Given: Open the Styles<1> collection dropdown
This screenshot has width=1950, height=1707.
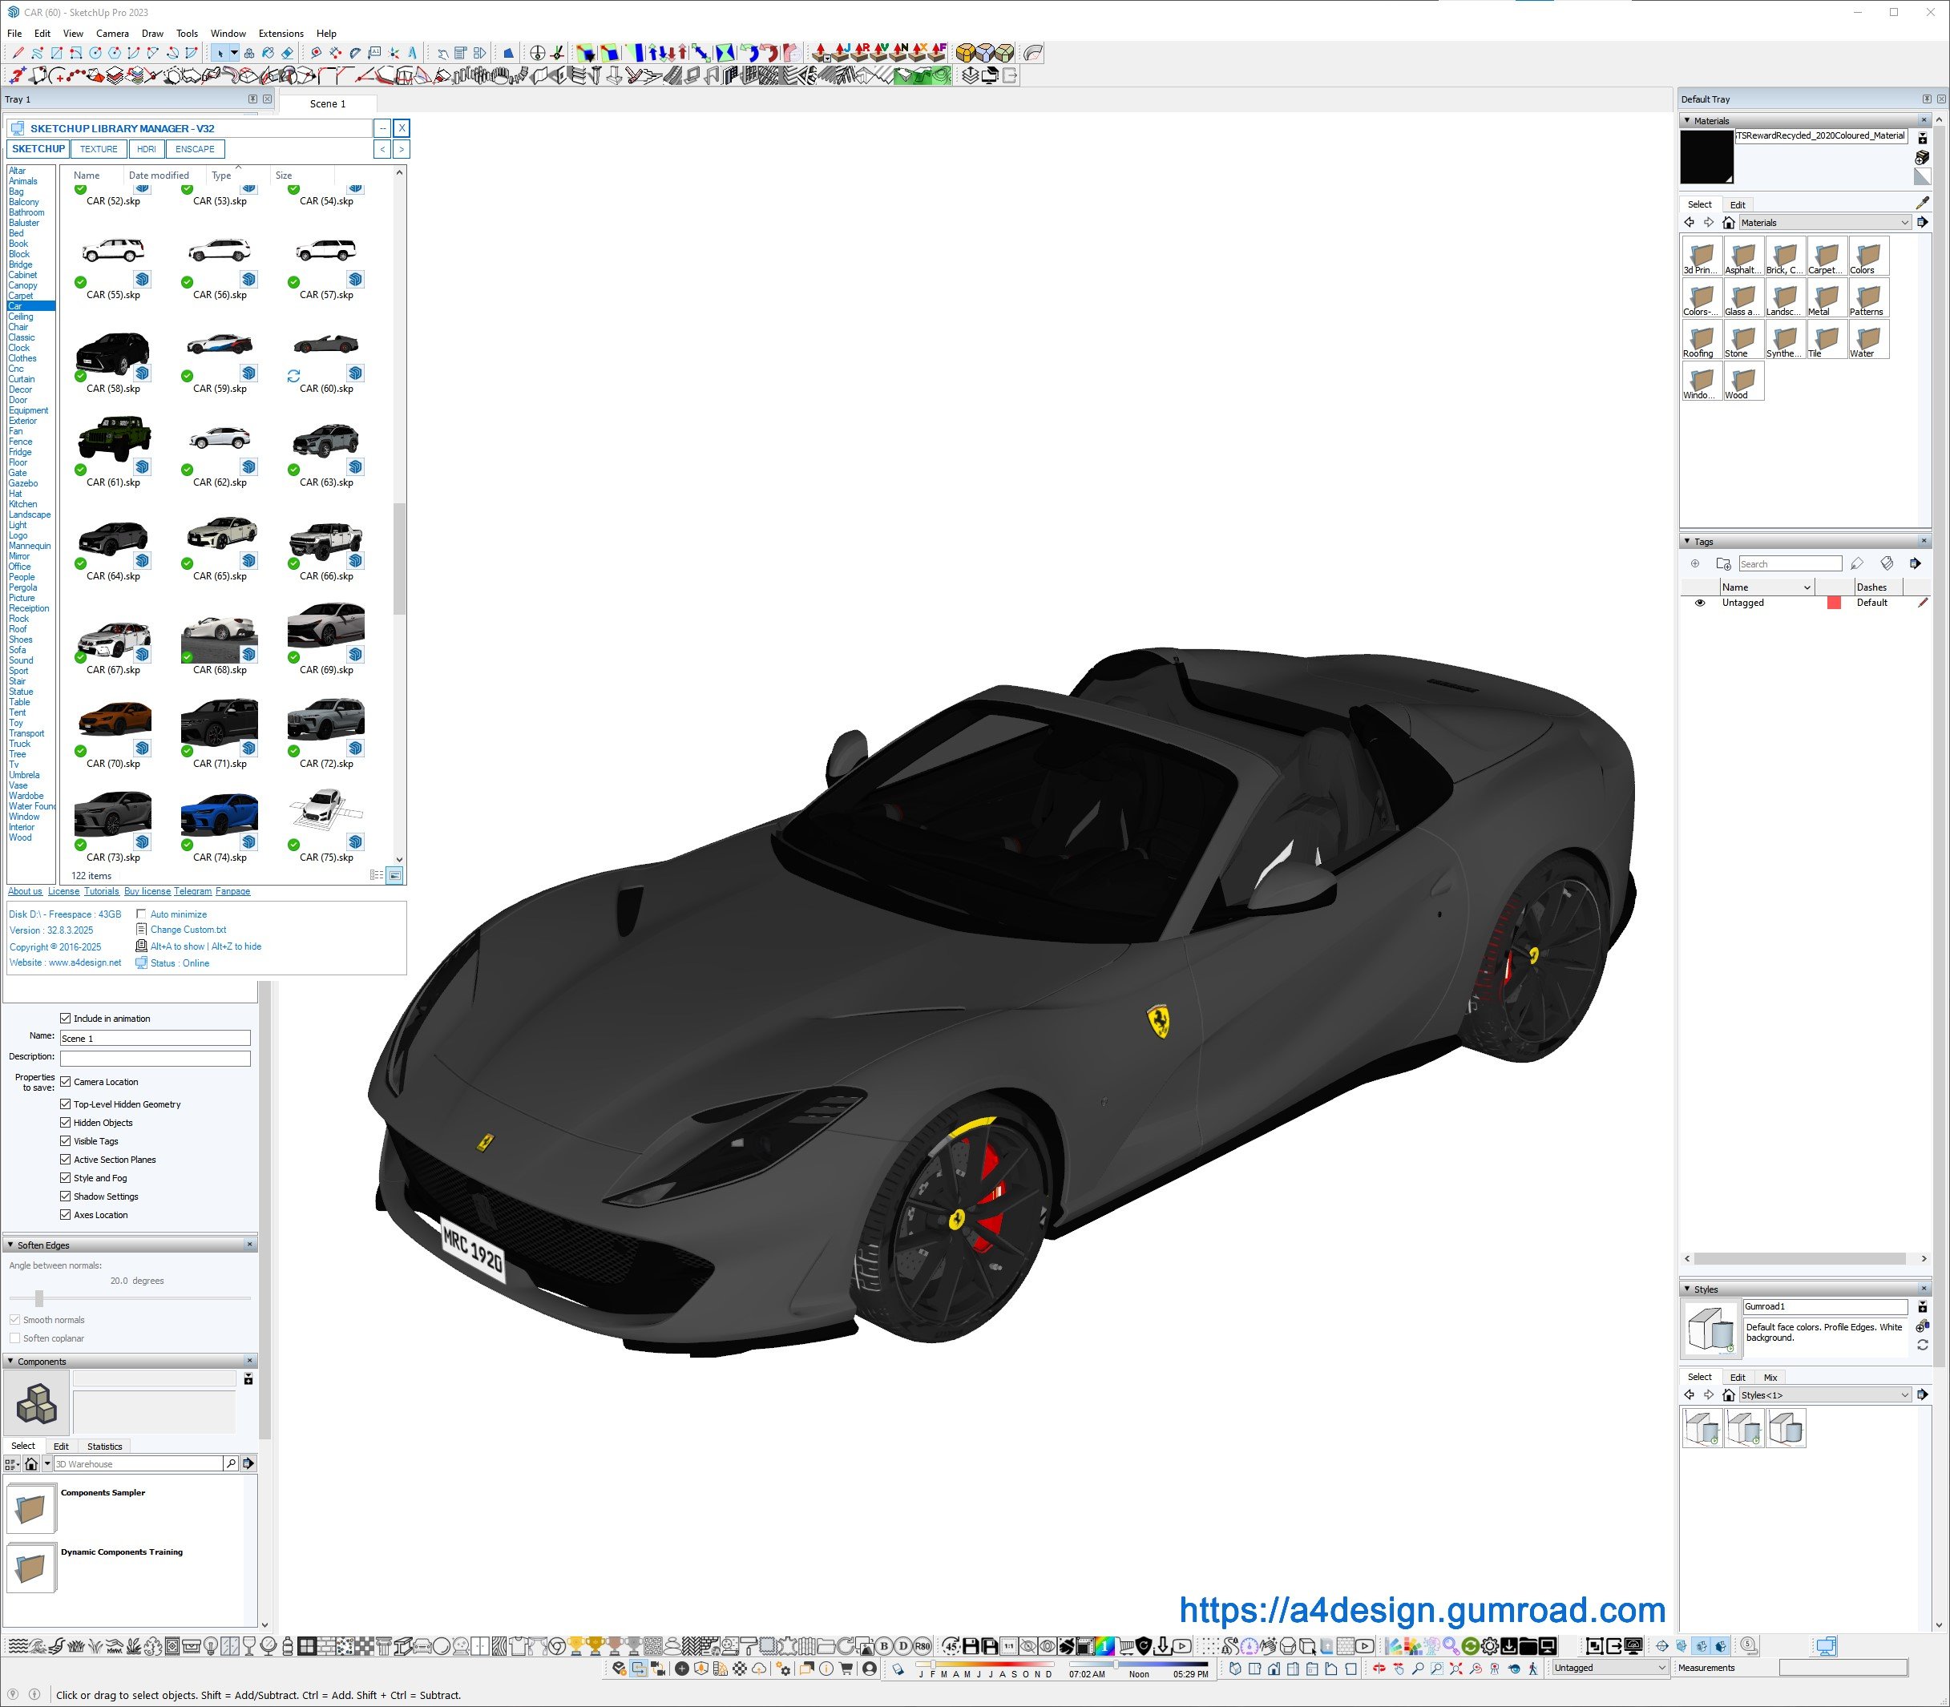Looking at the screenshot, I should pos(1904,1395).
